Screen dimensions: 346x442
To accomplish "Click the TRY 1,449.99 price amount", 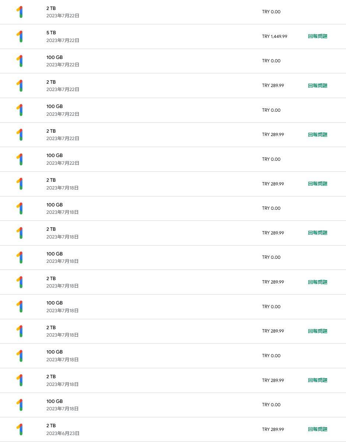I will (275, 36).
